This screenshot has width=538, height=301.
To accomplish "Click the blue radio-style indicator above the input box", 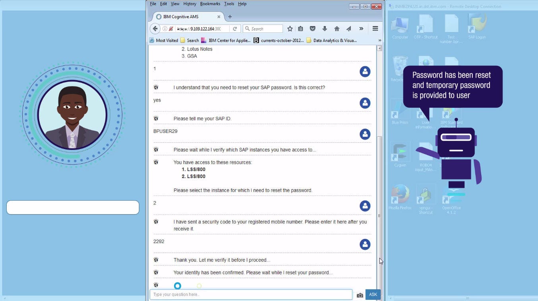I will coord(177,286).
